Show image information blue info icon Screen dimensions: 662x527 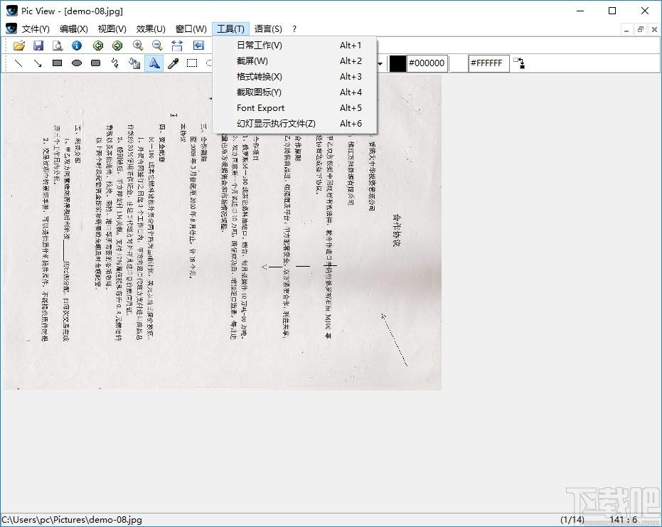pyautogui.click(x=77, y=46)
